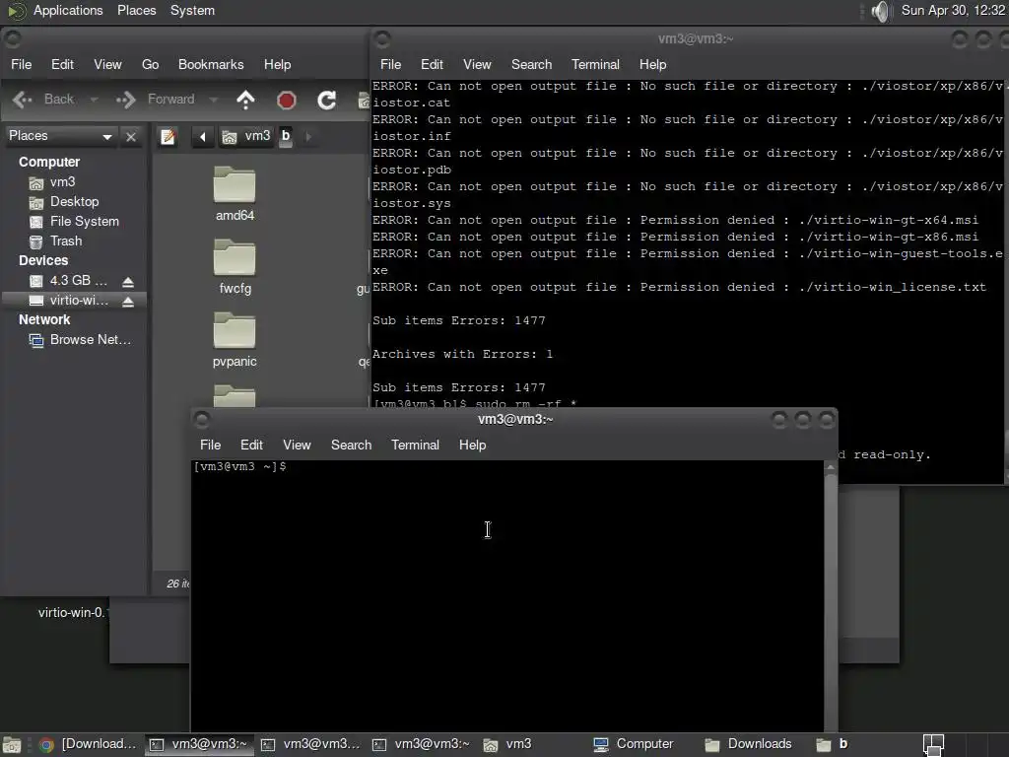Open the System menu in top panel
1009x757 pixels.
click(x=192, y=10)
